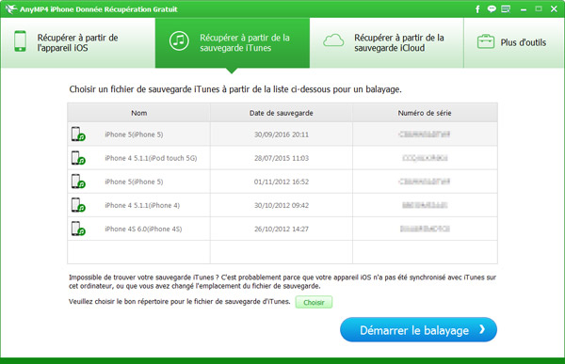Screen dimensions: 565x364
Task: Click backup icon for iPhone 4S 6.0 row
Action: point(78,229)
